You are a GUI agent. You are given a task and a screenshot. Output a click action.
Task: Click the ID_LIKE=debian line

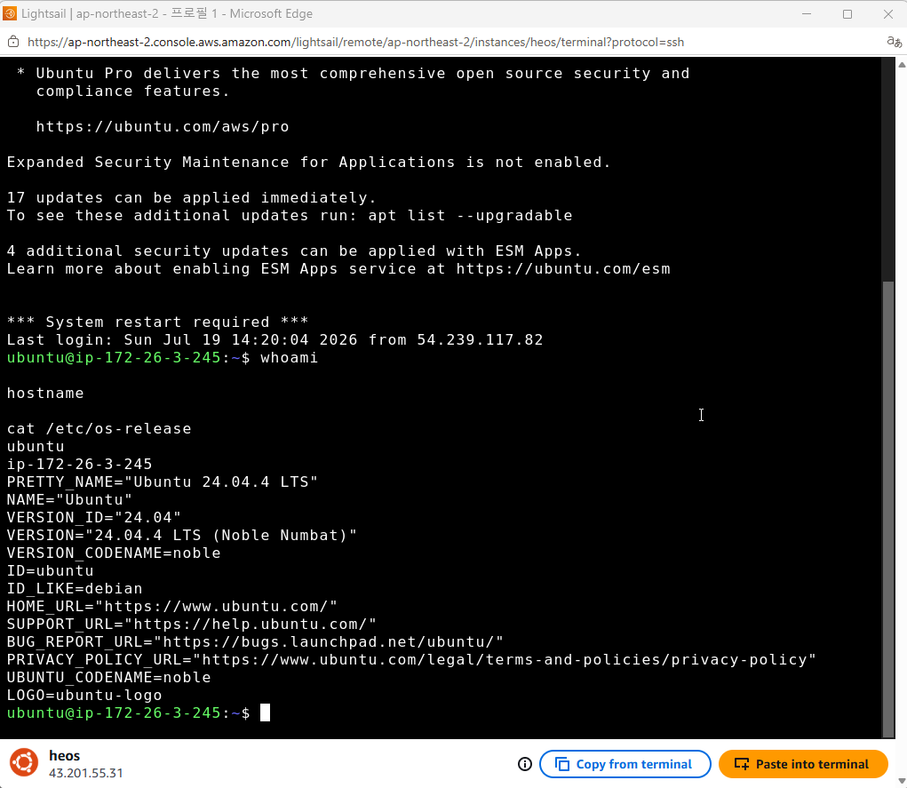(x=75, y=589)
